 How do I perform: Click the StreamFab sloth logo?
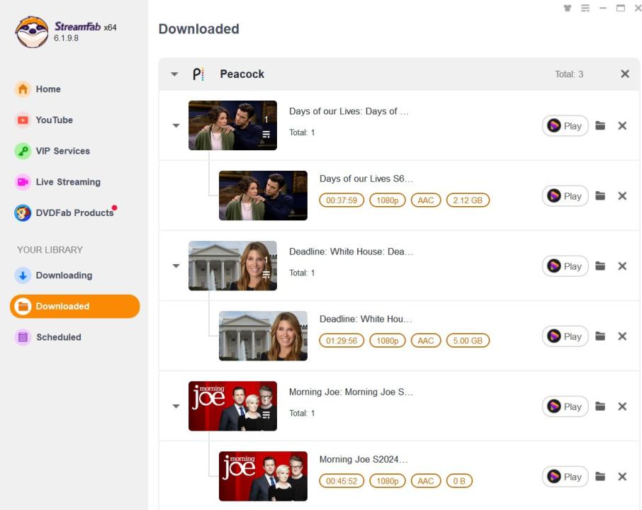click(32, 32)
